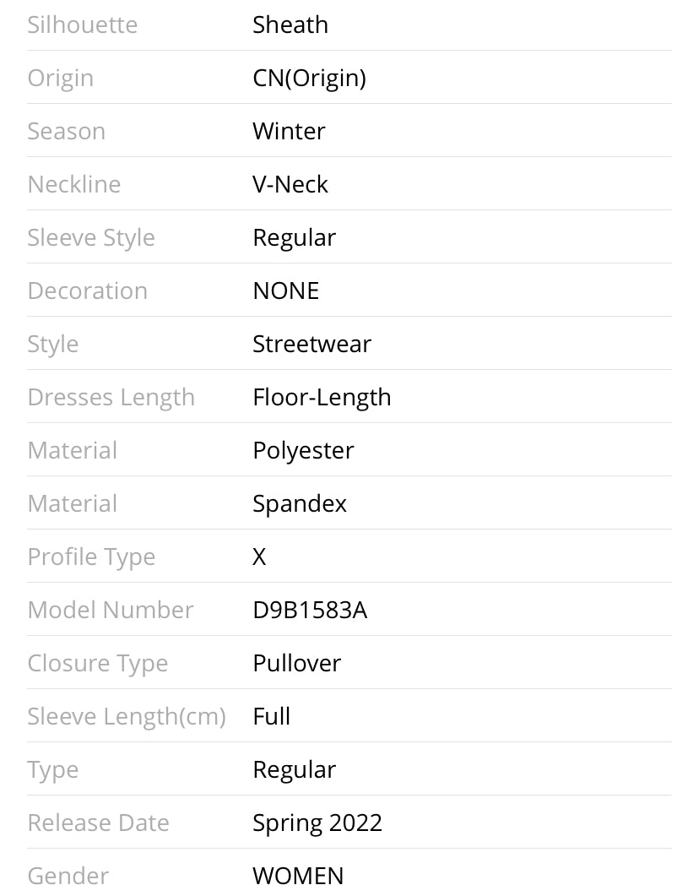Click the Pullover closure type value
This screenshot has width=688, height=896.
point(296,663)
